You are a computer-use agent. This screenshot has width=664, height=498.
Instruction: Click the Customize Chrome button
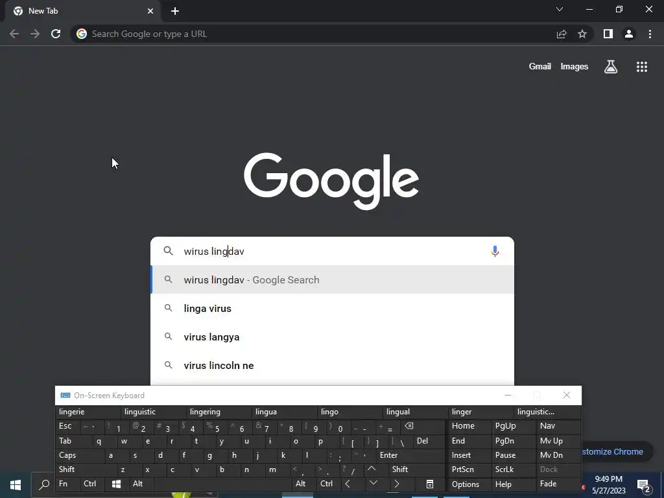[x=616, y=451]
